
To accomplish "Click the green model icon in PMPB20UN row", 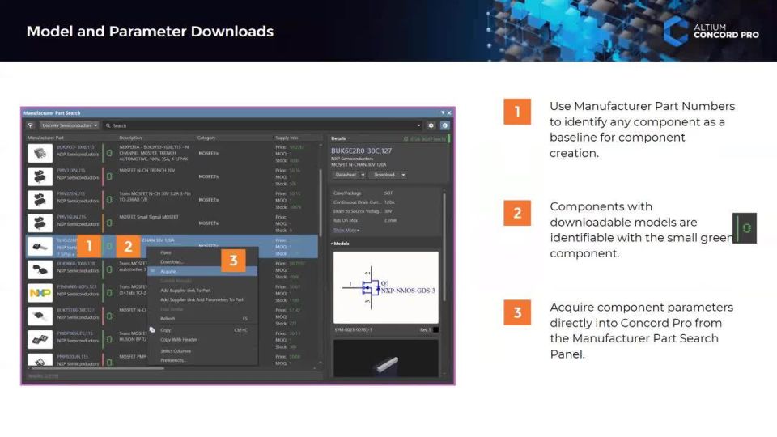I will coord(109,363).
